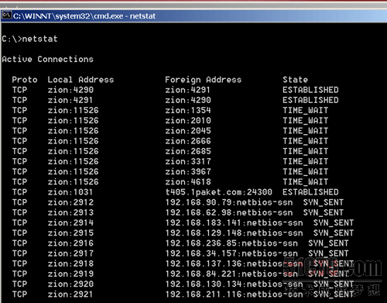Select foreign address '192.168.90.79:netbios-ssn'
The image size is (387, 303).
229,202
